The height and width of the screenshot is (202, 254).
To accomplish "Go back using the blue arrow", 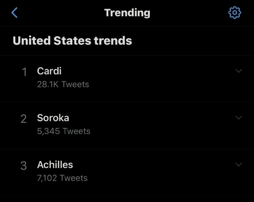I will (15, 13).
